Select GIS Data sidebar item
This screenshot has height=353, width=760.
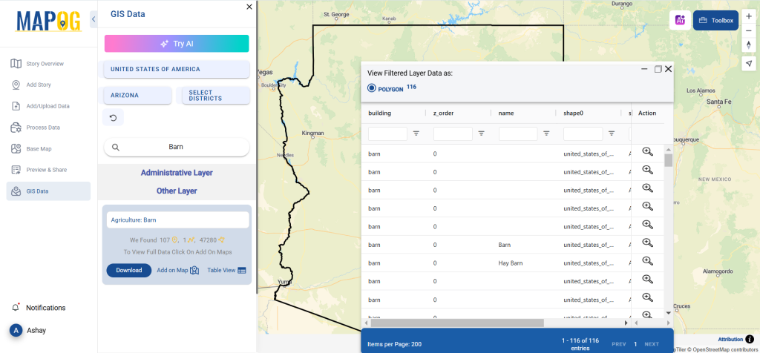(48, 191)
